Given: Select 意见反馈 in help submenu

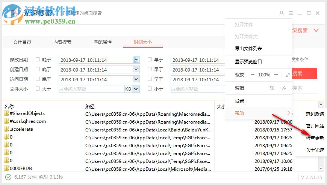Looking at the screenshot, I should pyautogui.click(x=315, y=114).
